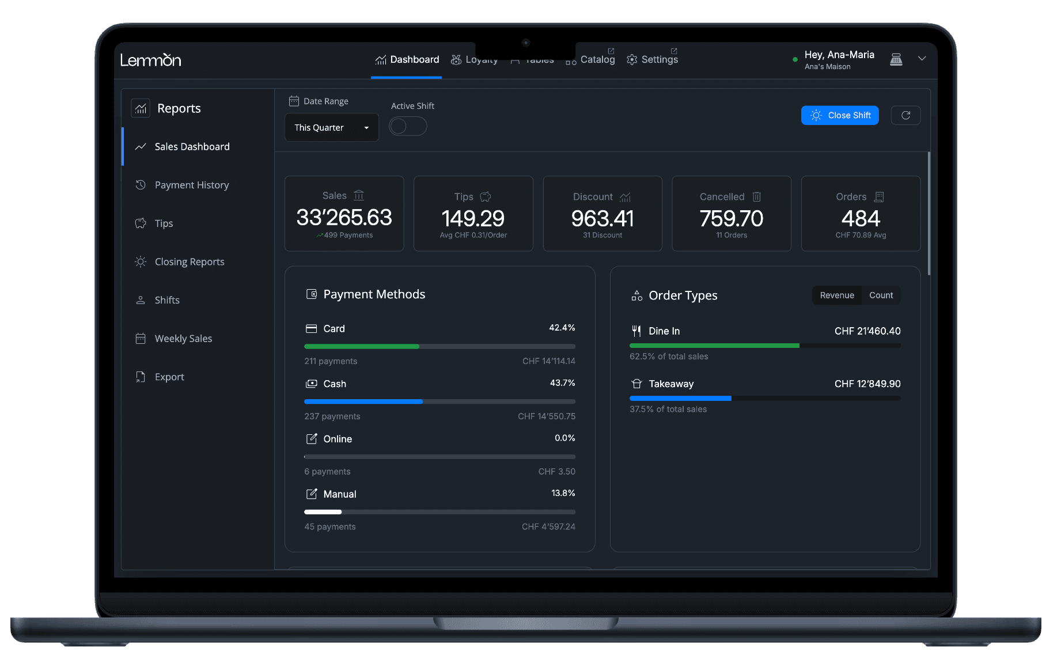The height and width of the screenshot is (671, 1061).
Task: Click the Payment Methods wallet icon
Action: pos(312,294)
